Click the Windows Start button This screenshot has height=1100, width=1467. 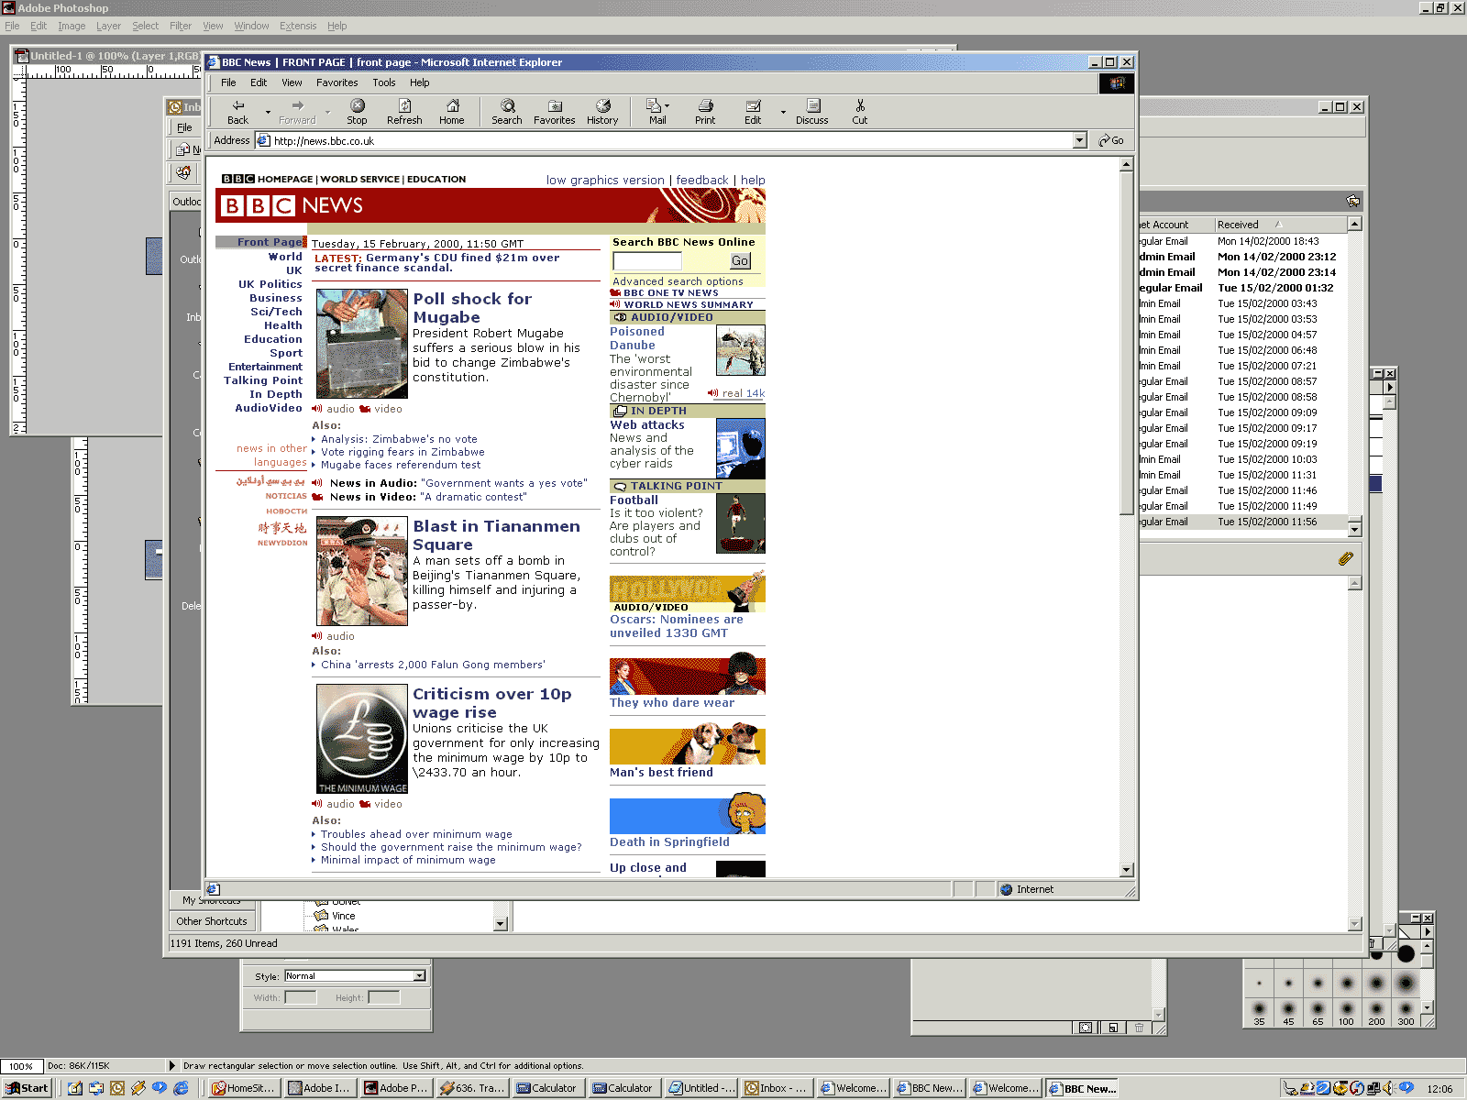coord(27,1088)
